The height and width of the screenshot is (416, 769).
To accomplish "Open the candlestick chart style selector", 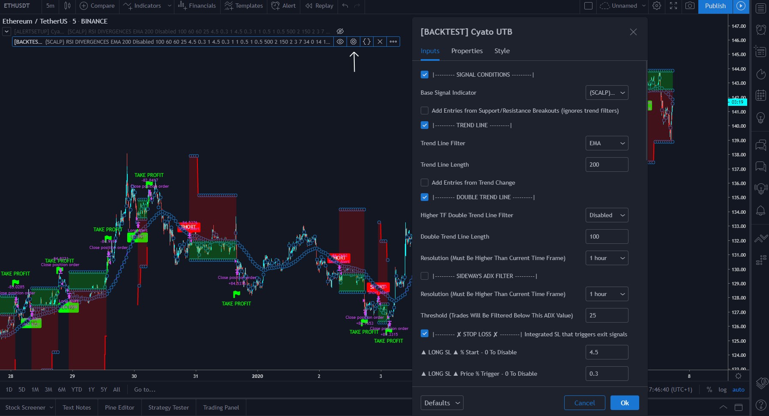I will pos(67,6).
